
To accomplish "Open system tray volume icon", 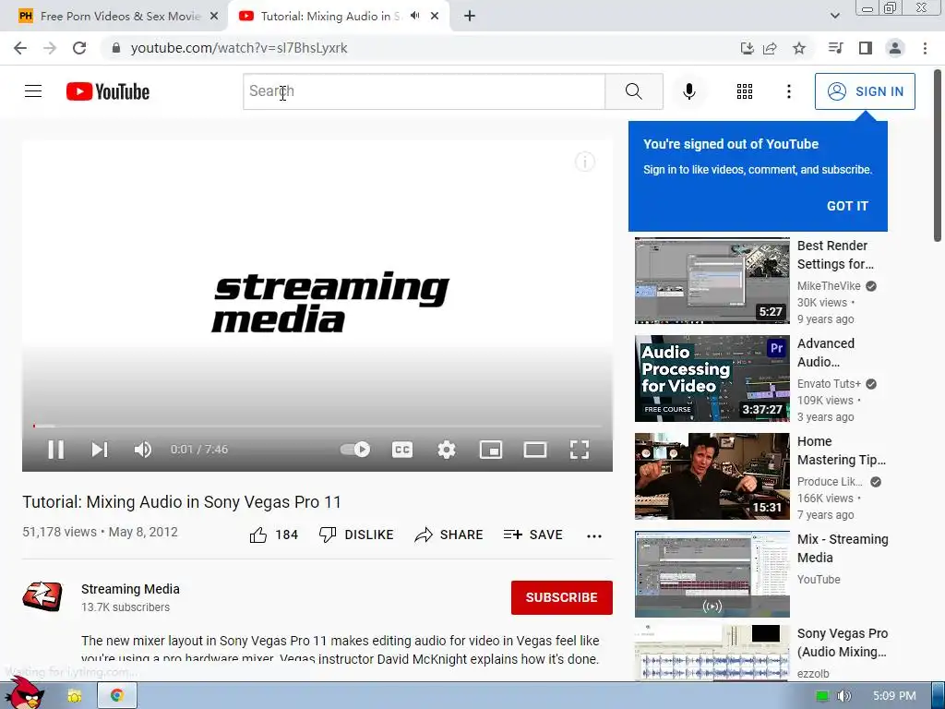I will [843, 696].
